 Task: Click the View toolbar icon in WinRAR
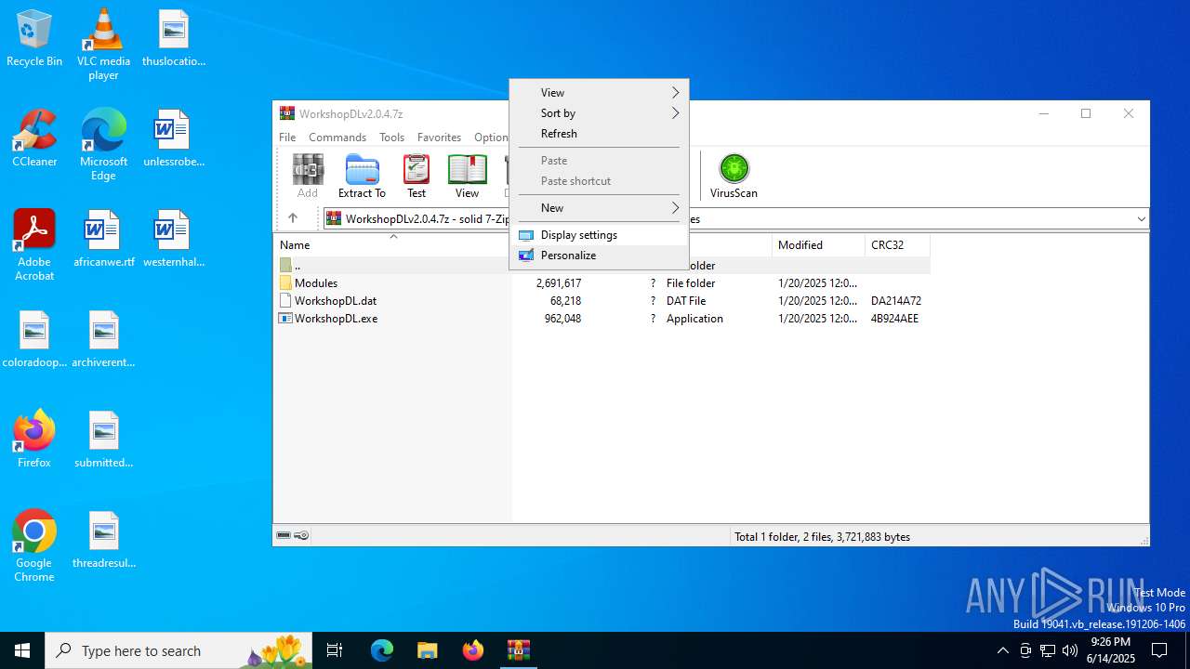tap(467, 176)
